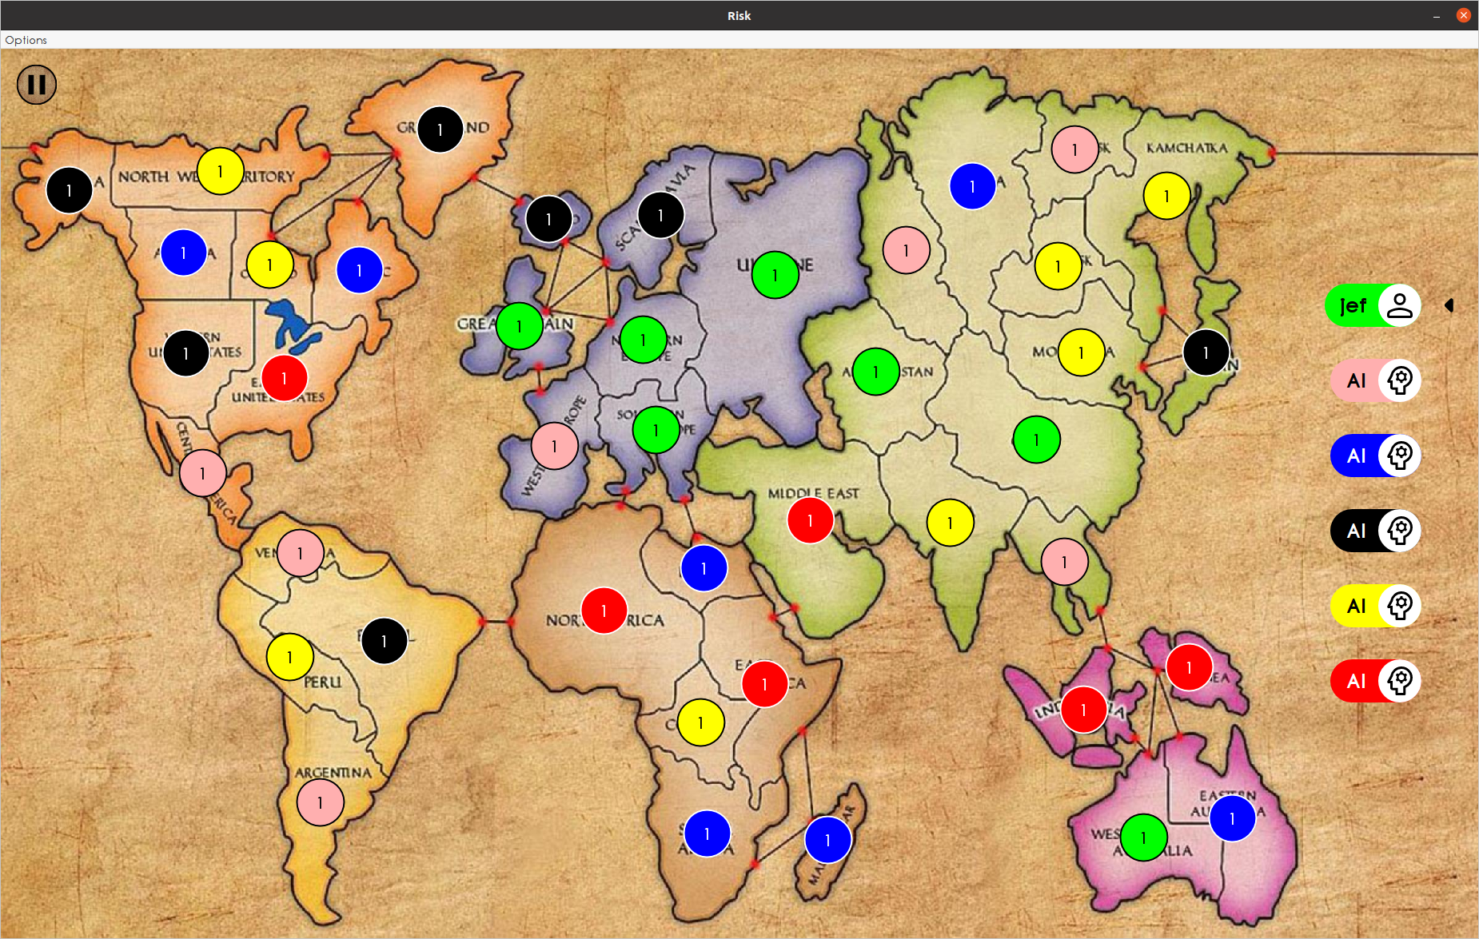Select green token on Afghanistan

[875, 372]
